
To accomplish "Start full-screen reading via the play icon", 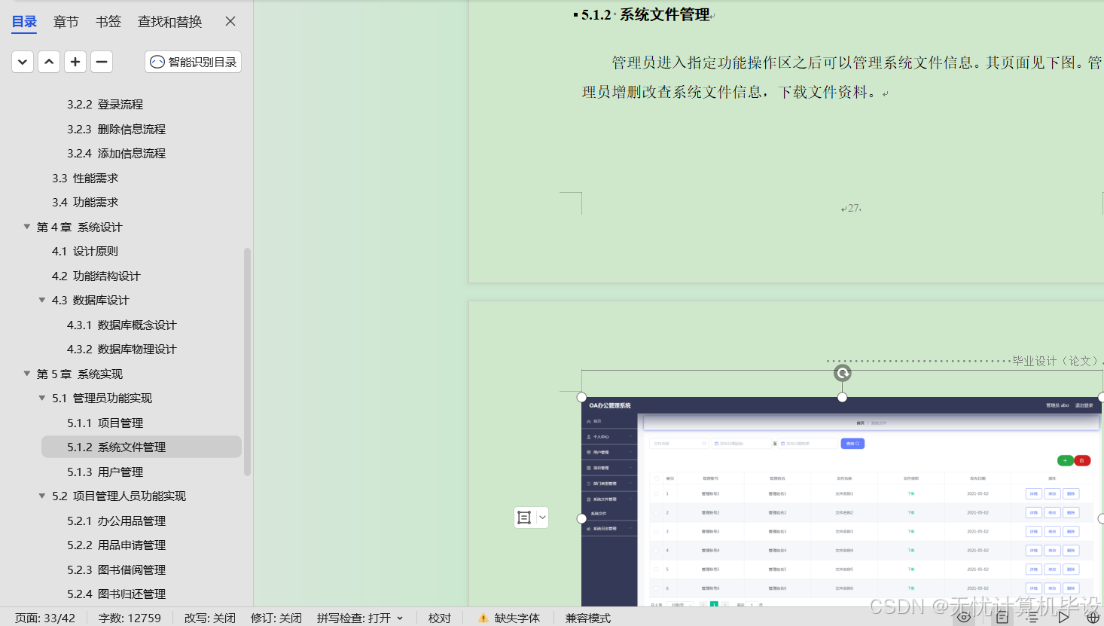I will tap(1062, 616).
